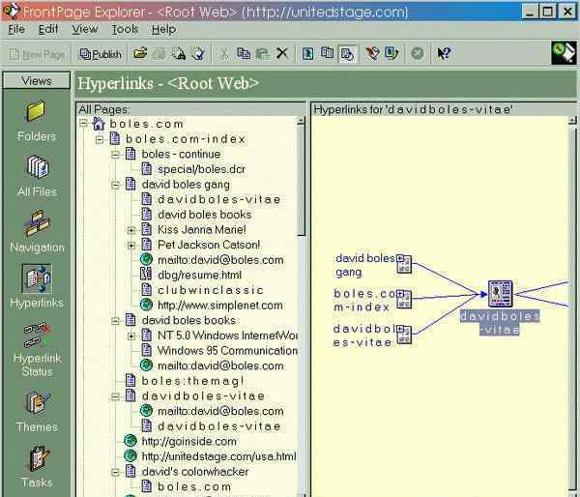Switch to All Files view

[x=37, y=176]
